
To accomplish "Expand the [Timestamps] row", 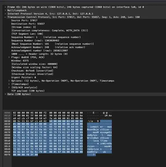I will (9, 84).
